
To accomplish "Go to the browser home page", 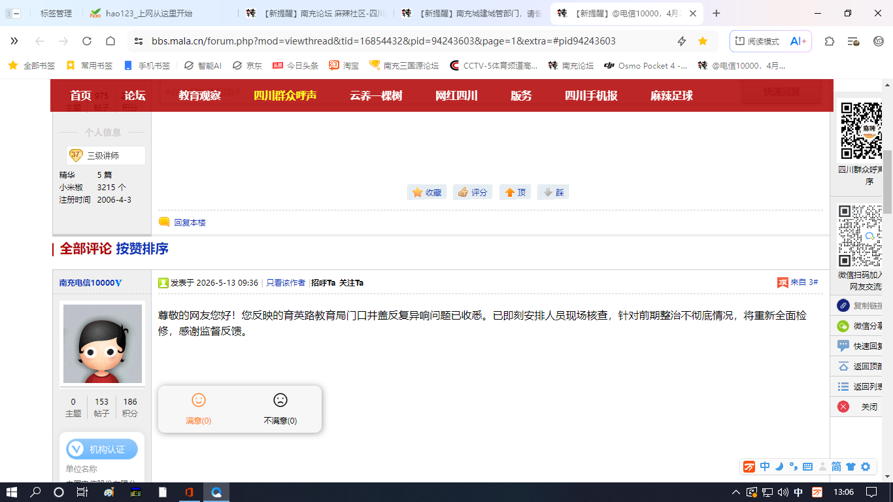I will 110,41.
